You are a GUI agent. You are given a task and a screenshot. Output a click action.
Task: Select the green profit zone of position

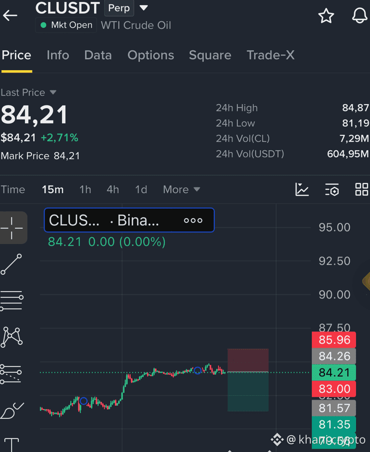click(x=248, y=392)
